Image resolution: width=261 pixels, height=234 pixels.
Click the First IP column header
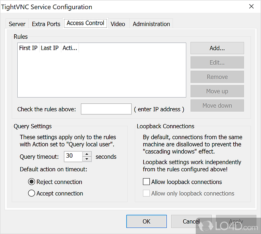pyautogui.click(x=28, y=48)
